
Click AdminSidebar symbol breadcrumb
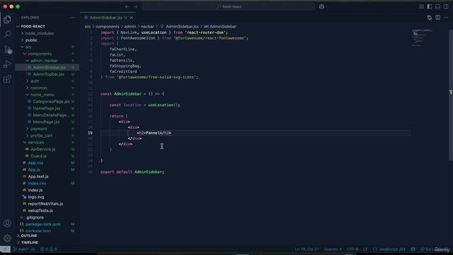tap(220, 26)
